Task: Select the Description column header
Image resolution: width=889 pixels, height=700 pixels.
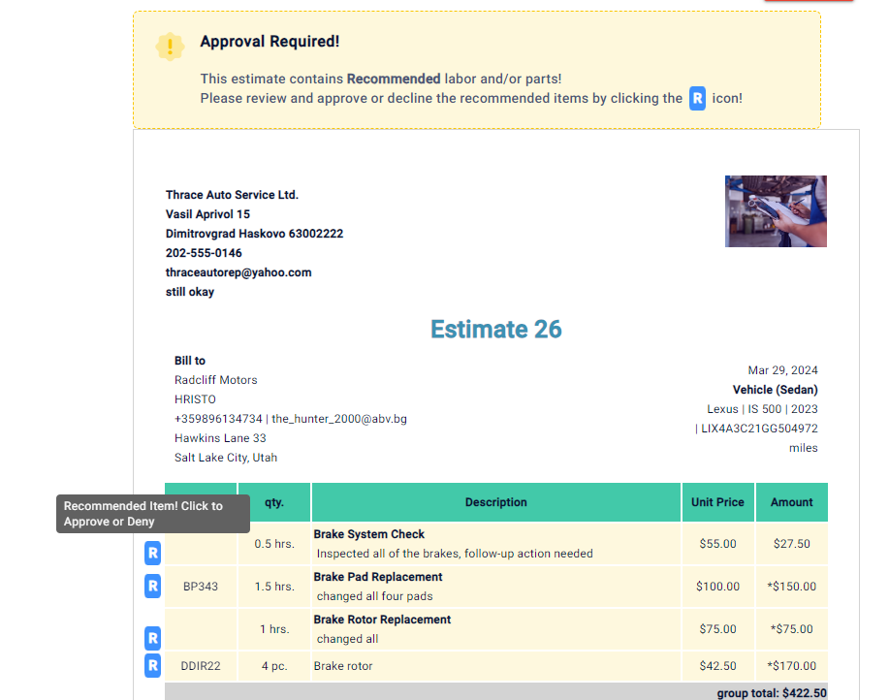Action: (496, 502)
